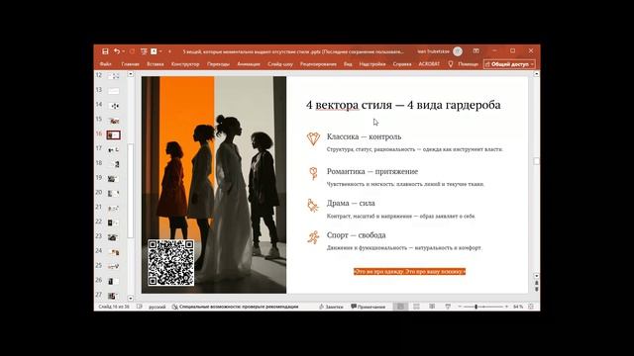Click the Общий доступ share button
This screenshot has height=356, width=634.
(509, 64)
